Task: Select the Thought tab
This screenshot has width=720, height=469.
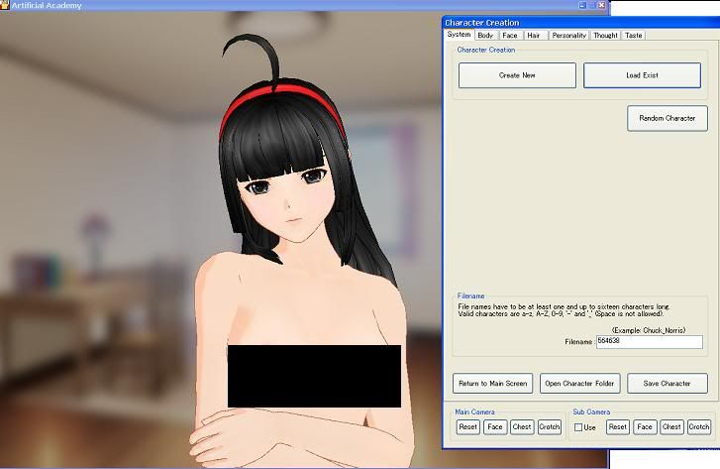Action: coord(605,36)
